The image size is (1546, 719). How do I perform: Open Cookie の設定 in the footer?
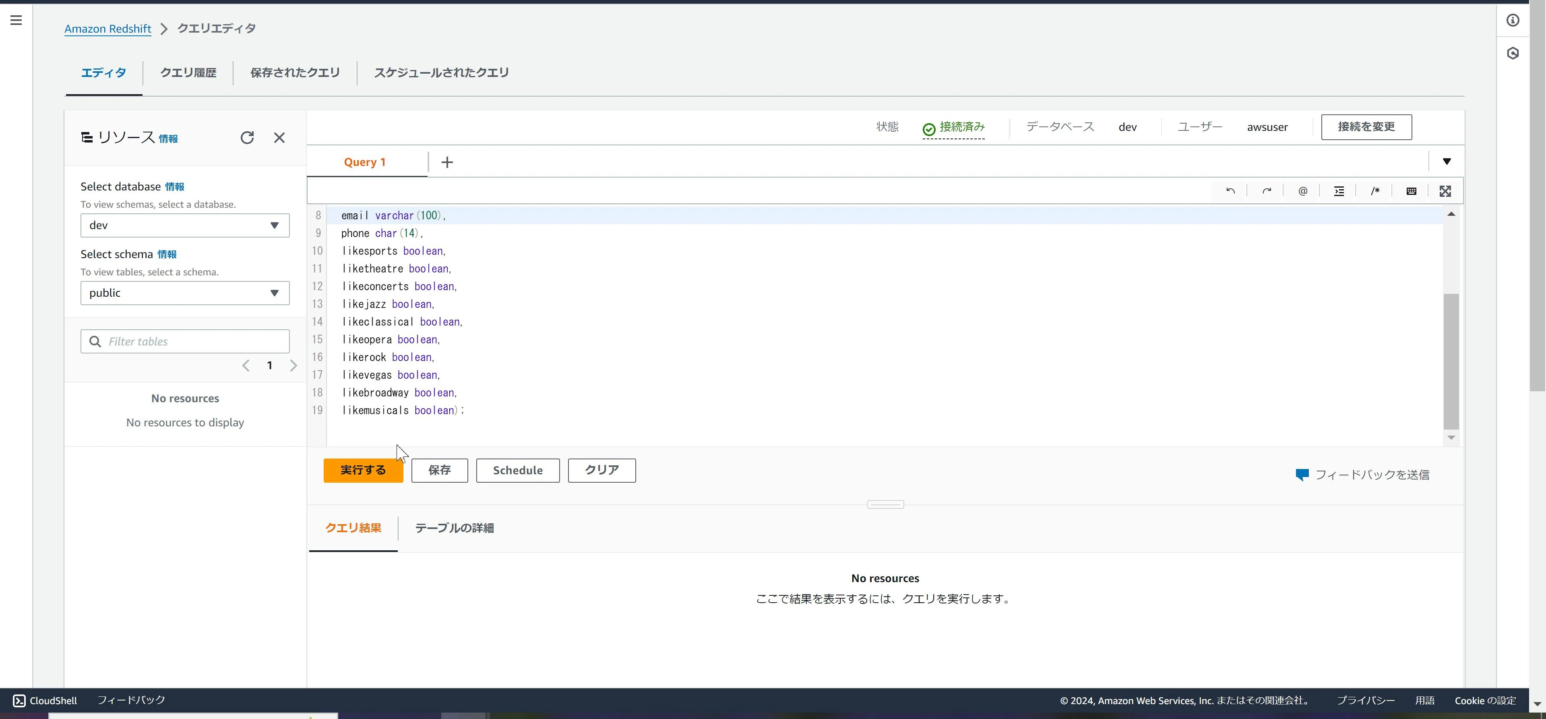(x=1485, y=700)
